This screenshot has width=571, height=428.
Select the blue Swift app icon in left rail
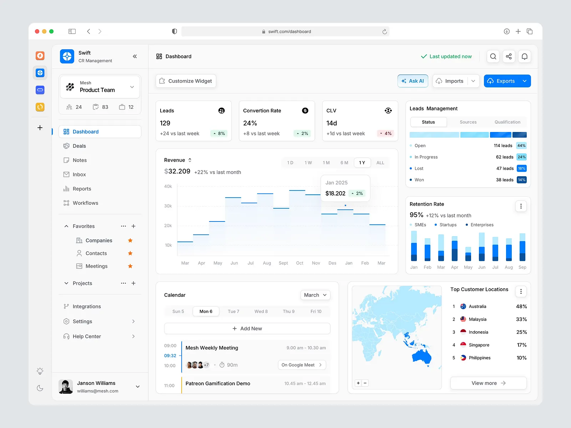(40, 73)
